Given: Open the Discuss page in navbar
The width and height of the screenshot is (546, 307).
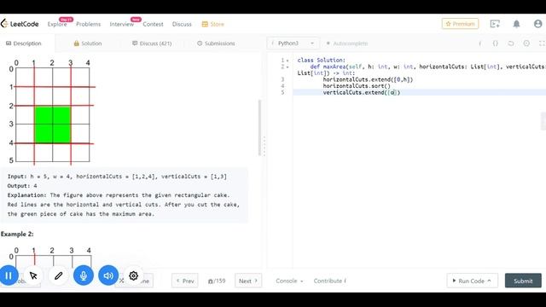Looking at the screenshot, I should click(x=182, y=24).
